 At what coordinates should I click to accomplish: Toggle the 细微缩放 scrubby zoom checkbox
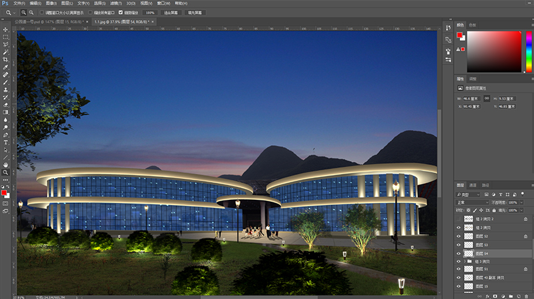coord(121,13)
